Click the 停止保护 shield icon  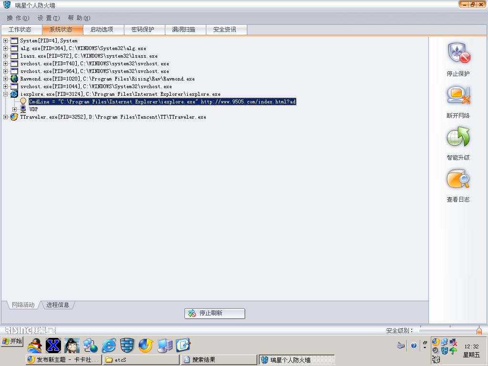tap(459, 53)
